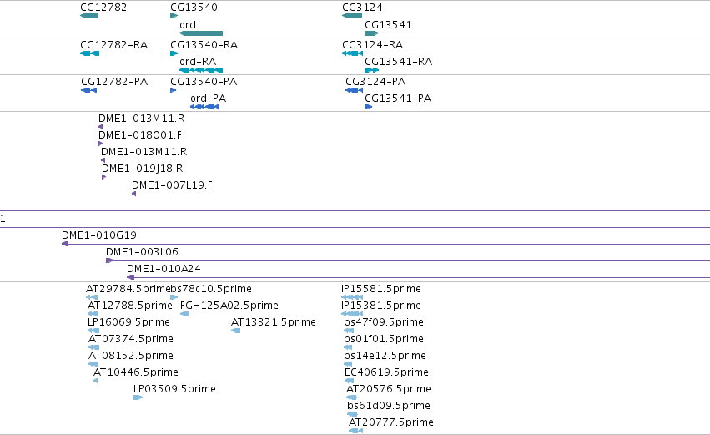This screenshot has width=710, height=435.
Task: Click the ord gene arrow glyph
Action: [201, 33]
